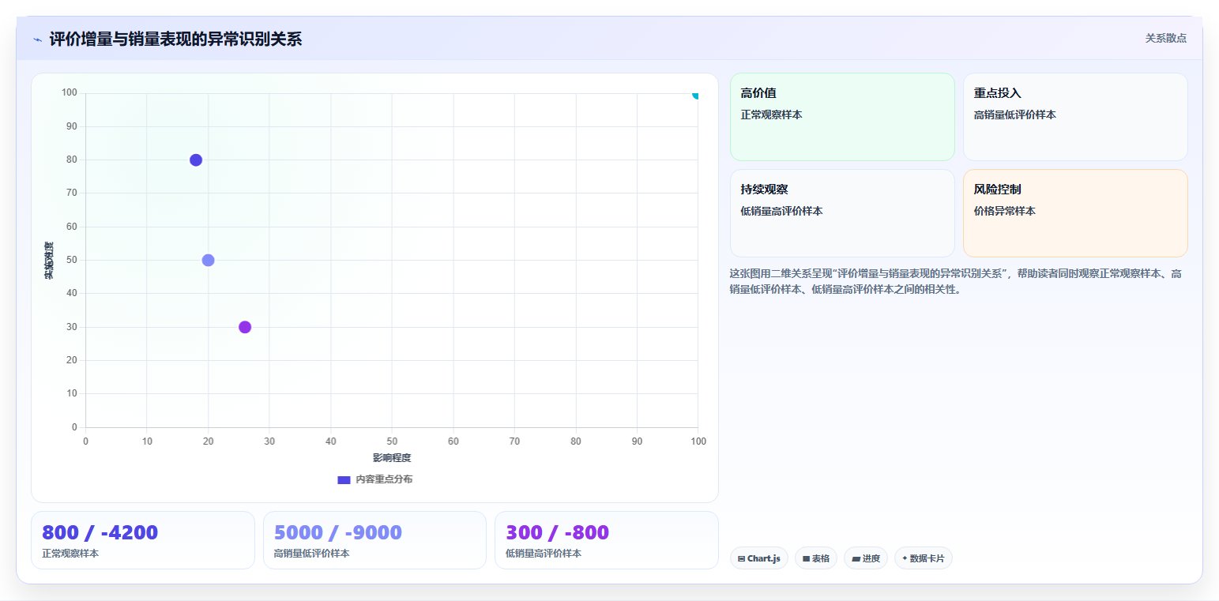Open the 持续观察 quadrant card
1219x601 pixels.
(x=842, y=213)
